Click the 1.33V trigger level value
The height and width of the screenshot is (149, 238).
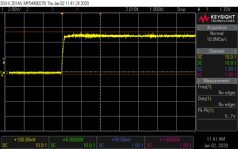(225, 9)
